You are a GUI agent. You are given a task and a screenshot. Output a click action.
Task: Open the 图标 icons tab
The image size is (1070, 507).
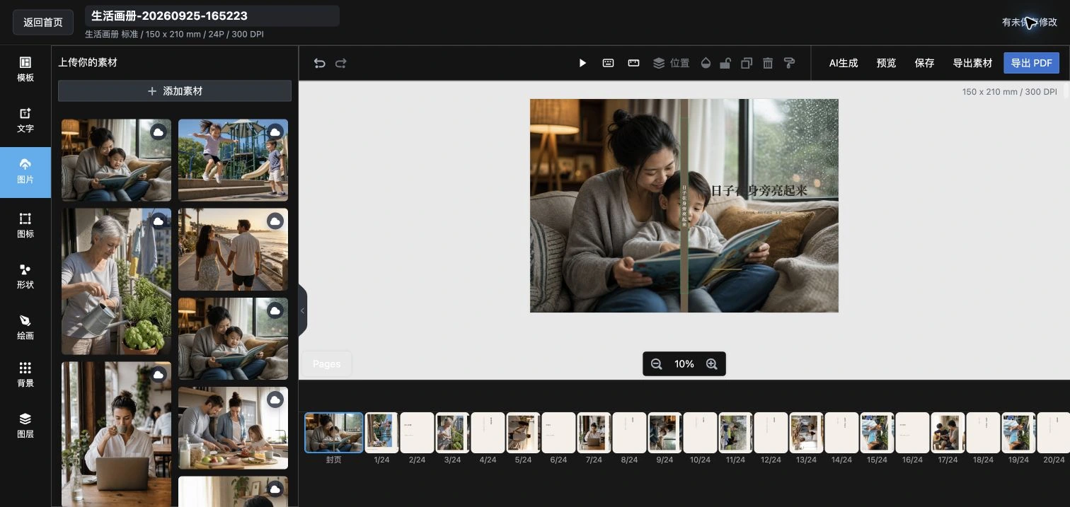(x=25, y=225)
